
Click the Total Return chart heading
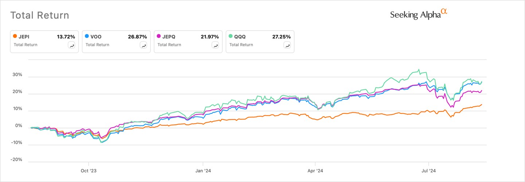pos(40,15)
